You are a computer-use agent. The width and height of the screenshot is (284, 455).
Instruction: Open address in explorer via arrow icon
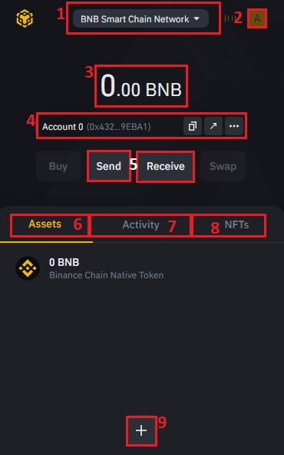pyautogui.click(x=213, y=126)
